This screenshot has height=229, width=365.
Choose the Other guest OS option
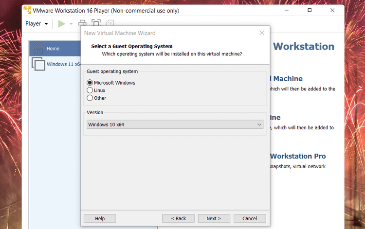pyautogui.click(x=90, y=98)
